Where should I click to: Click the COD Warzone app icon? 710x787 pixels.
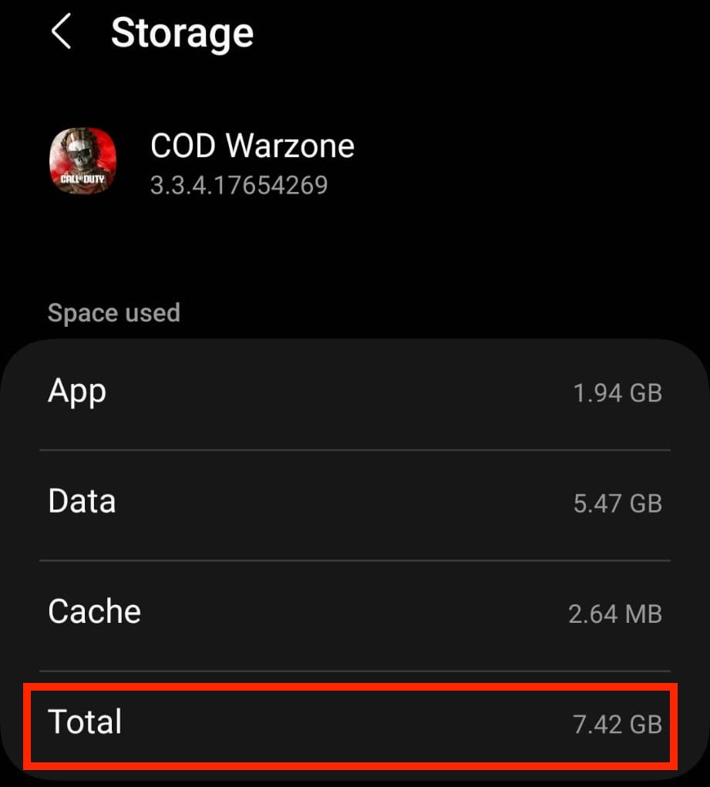tap(82, 160)
